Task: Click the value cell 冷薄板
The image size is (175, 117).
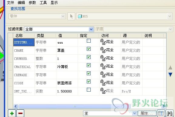Action: point(67,67)
